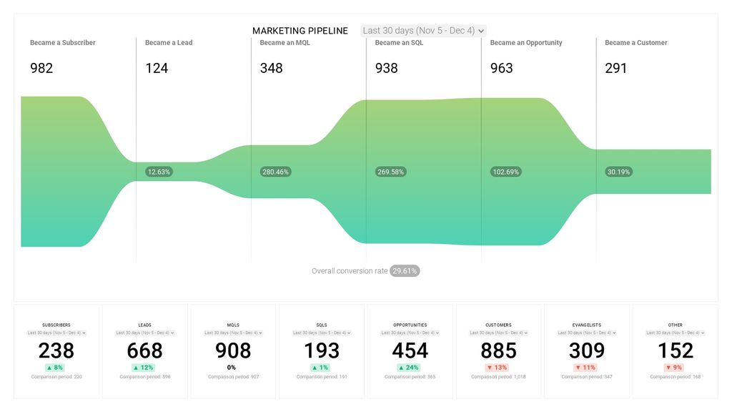Click the 12.63% conversion badge between Subscriber and Lead
This screenshot has width=732, height=412.
[159, 172]
